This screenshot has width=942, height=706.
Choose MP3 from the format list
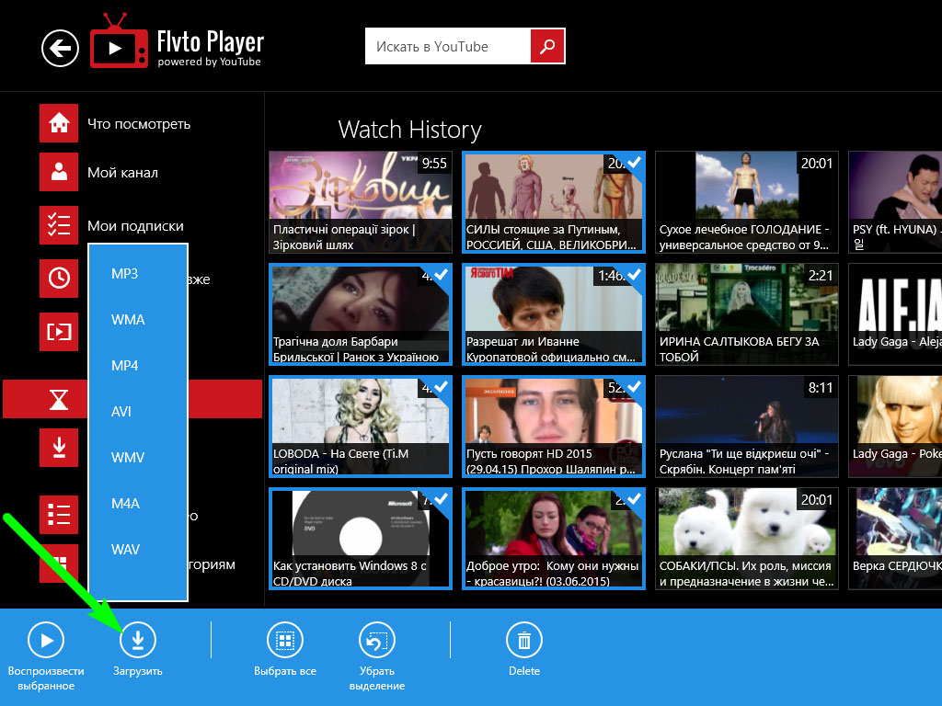124,274
